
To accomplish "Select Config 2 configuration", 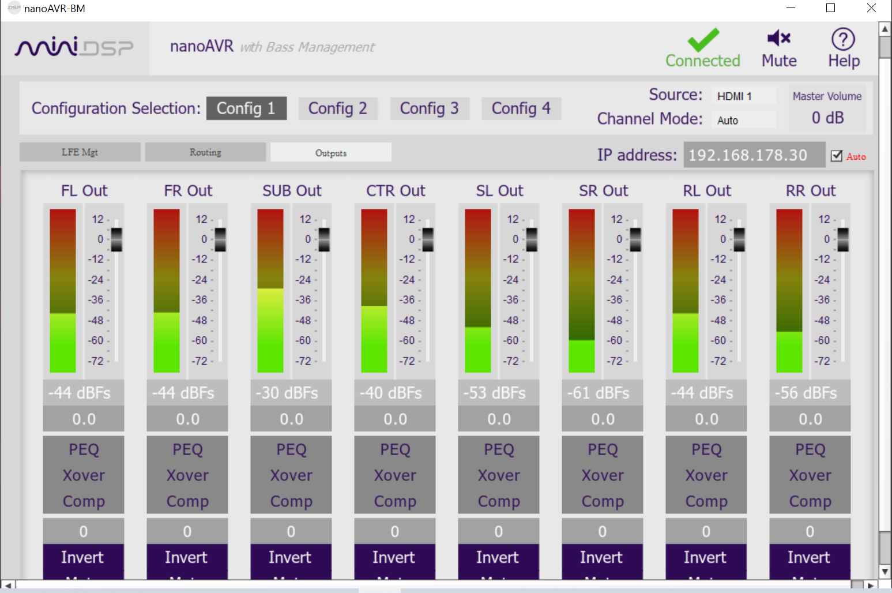I will pos(338,108).
